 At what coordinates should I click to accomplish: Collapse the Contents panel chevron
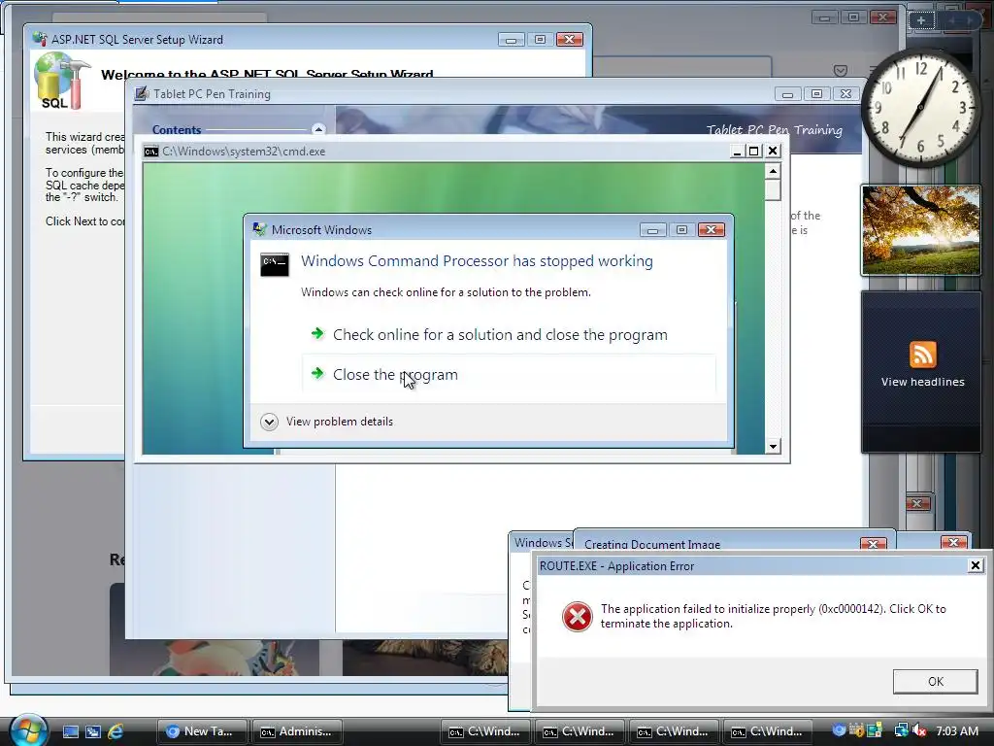point(318,129)
